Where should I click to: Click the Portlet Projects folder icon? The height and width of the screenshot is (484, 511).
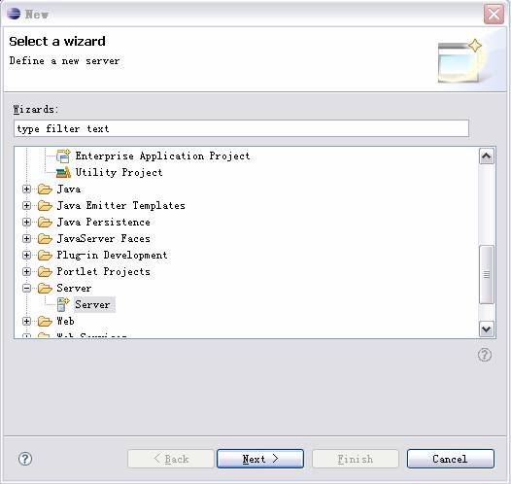(45, 271)
